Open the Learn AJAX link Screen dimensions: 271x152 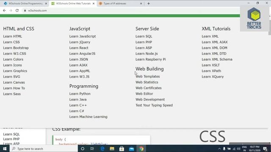pos(78,65)
